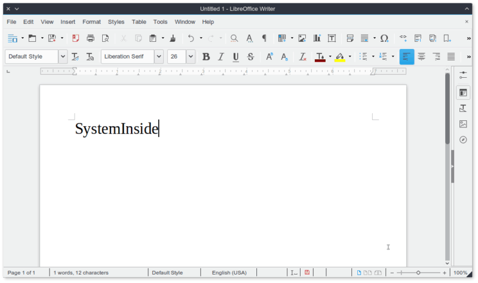Open the Styles menu
This screenshot has height=283, width=478.
tap(116, 22)
